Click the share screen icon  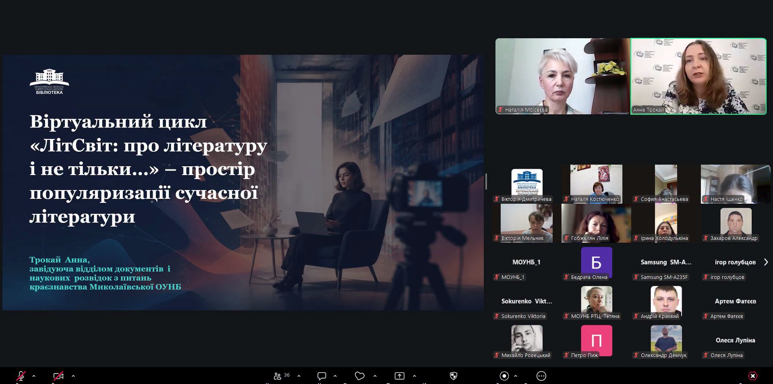(x=399, y=376)
